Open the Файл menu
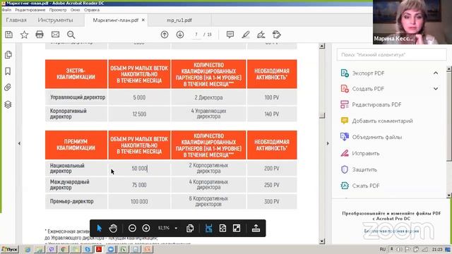This screenshot has width=452, height=254. [x=6, y=10]
